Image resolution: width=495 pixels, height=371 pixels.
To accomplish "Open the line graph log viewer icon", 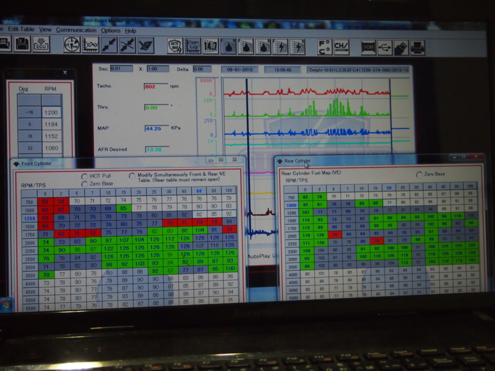I will (90, 45).
